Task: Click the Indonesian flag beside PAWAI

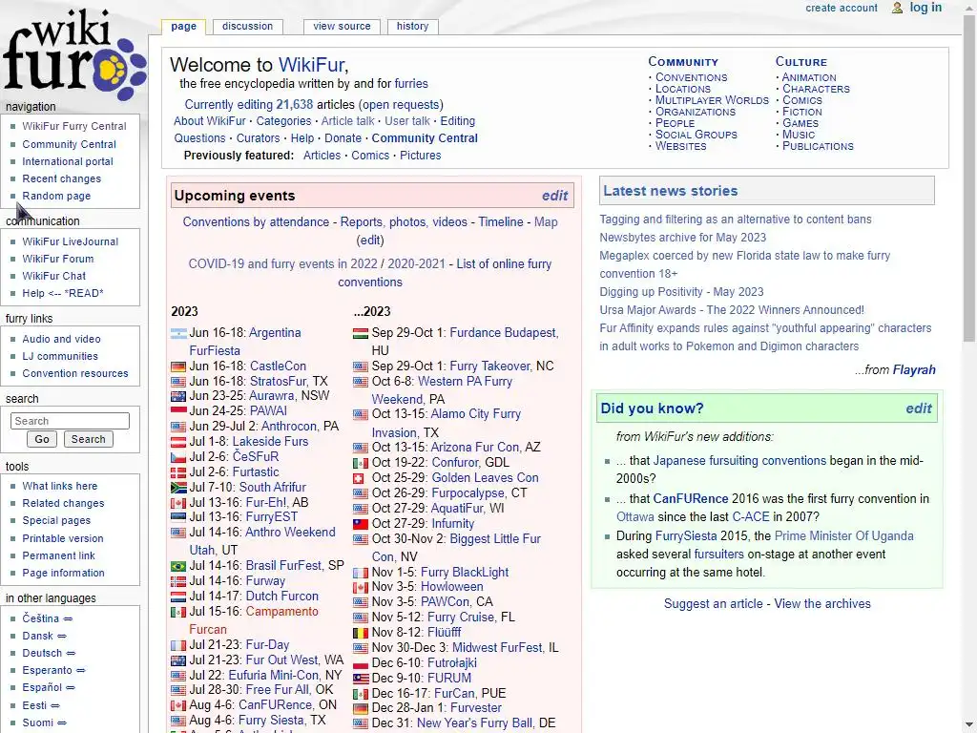Action: click(x=178, y=412)
